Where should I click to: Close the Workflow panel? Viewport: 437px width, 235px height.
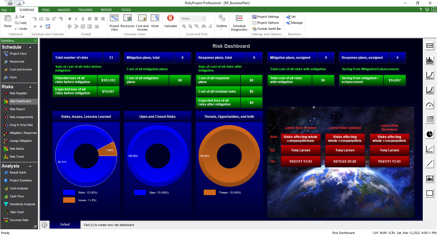pos(35,41)
